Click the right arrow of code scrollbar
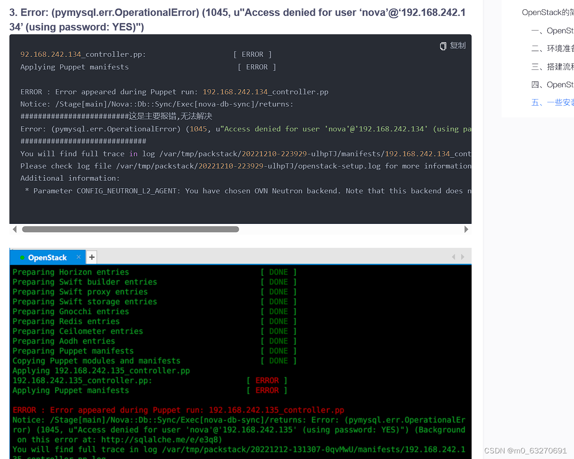The width and height of the screenshot is (574, 459). click(466, 229)
